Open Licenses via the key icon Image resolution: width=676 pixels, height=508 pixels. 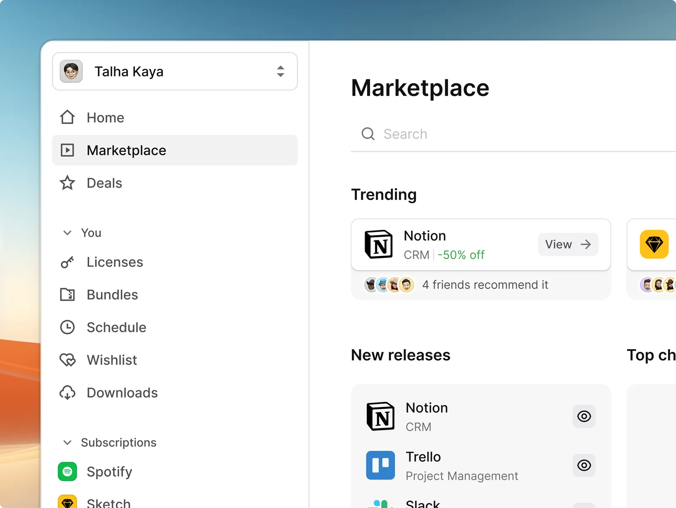pos(67,262)
